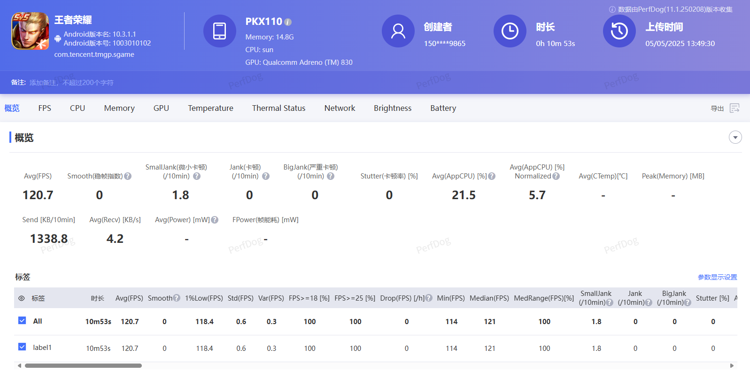Click the 120.7 Avg(FPS) overview value
Viewport: 750px width, 372px height.
pyautogui.click(x=38, y=195)
